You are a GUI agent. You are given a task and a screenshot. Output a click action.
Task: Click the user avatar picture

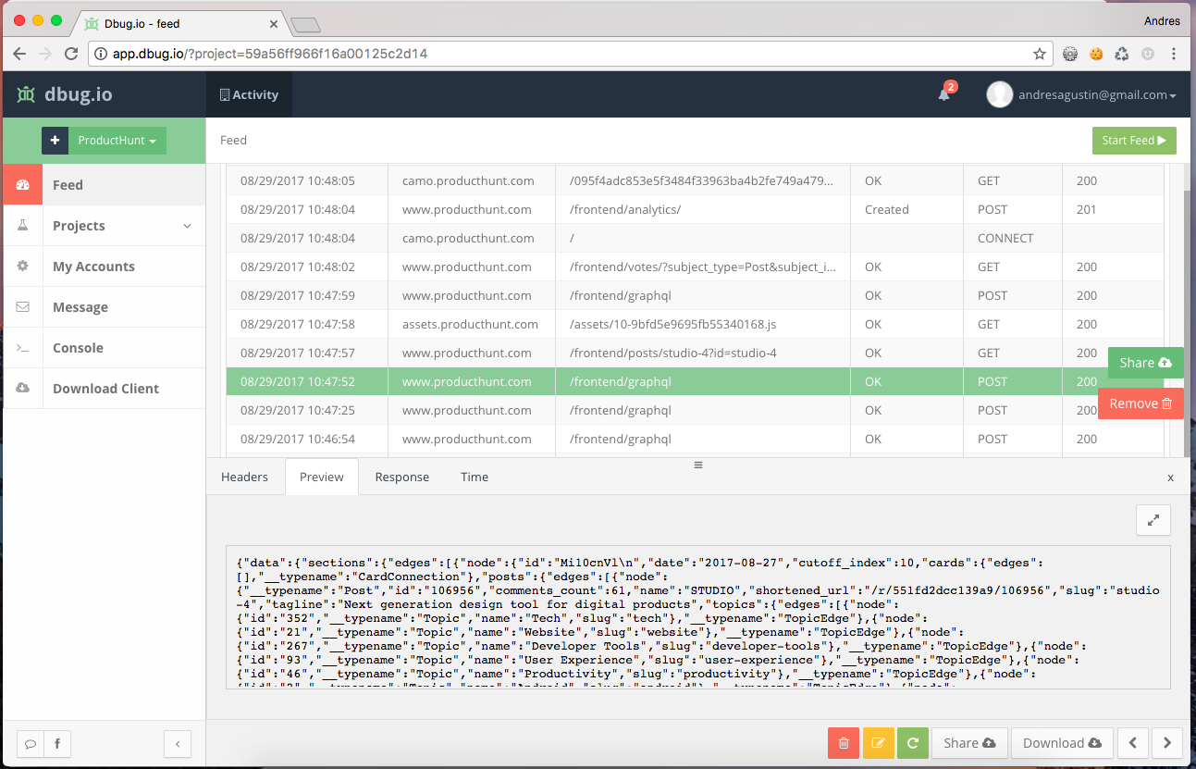(999, 94)
